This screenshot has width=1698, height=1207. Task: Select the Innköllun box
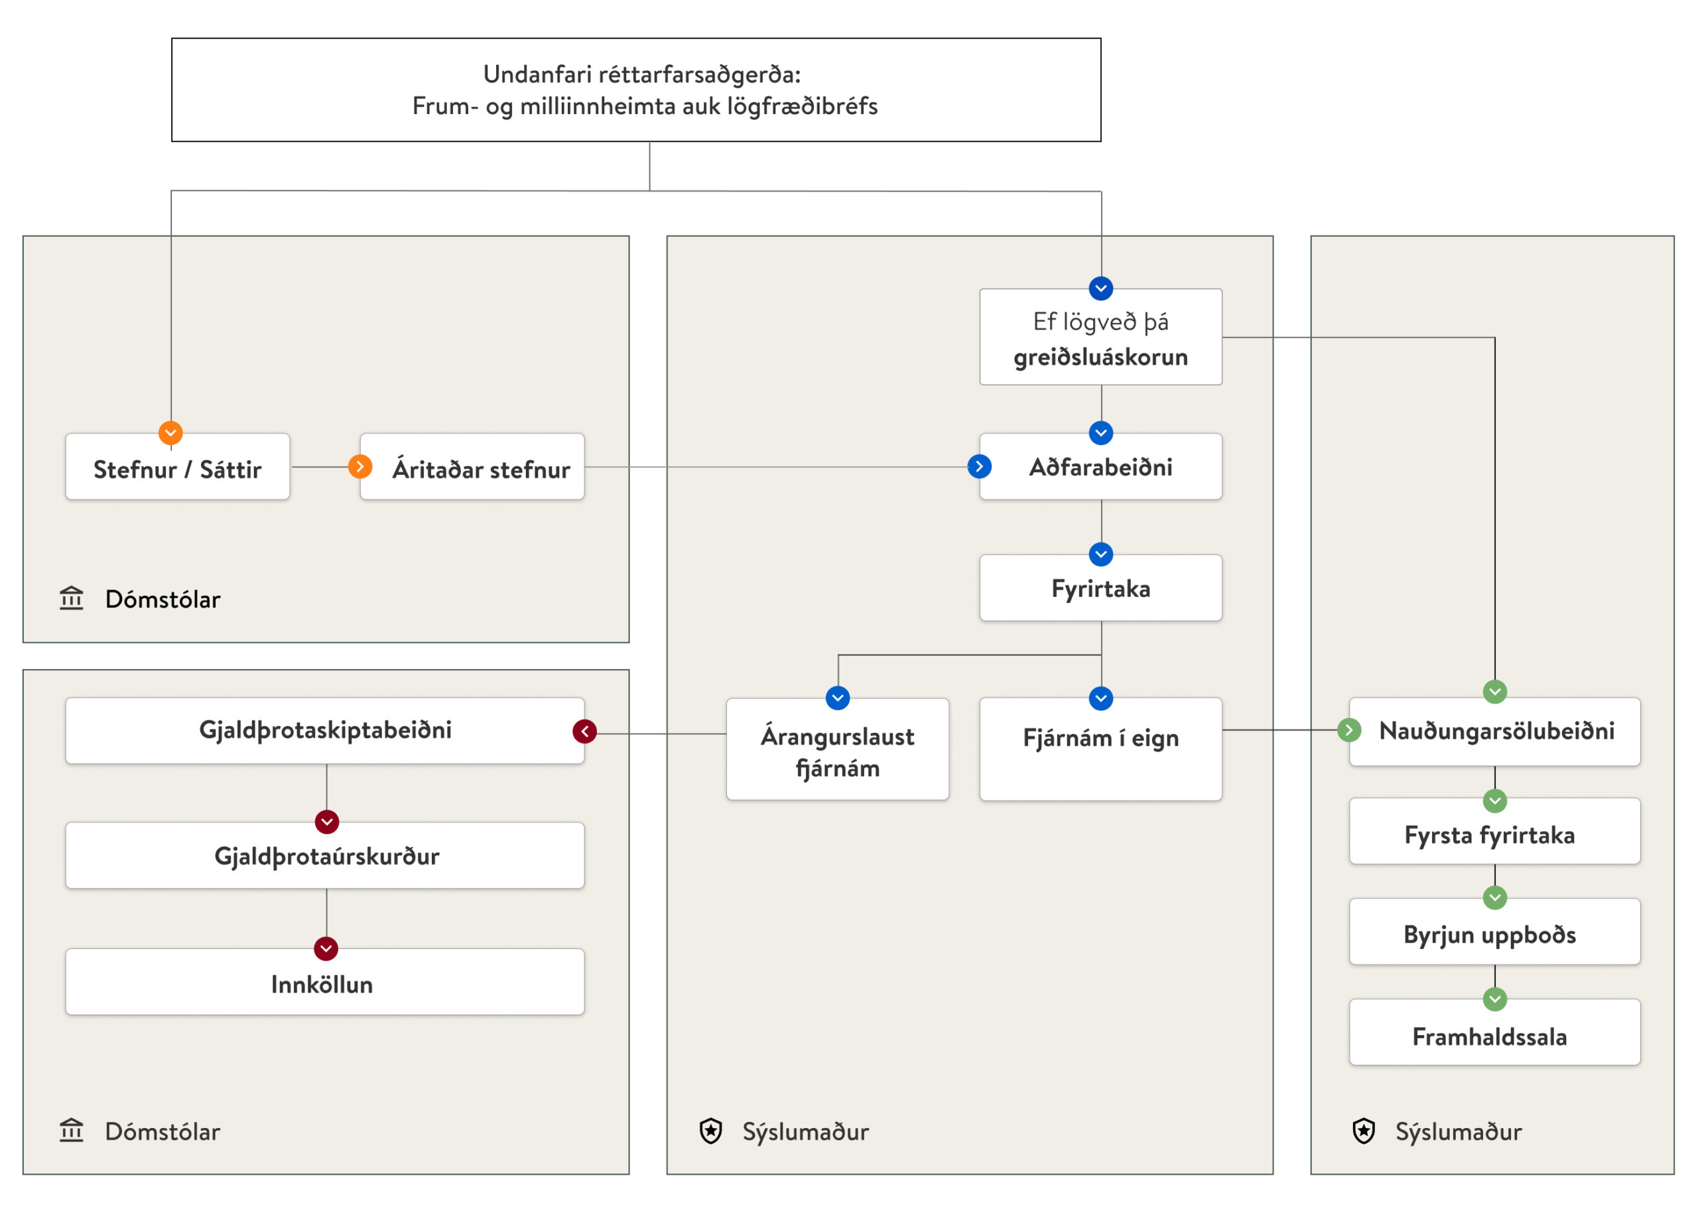point(325,983)
